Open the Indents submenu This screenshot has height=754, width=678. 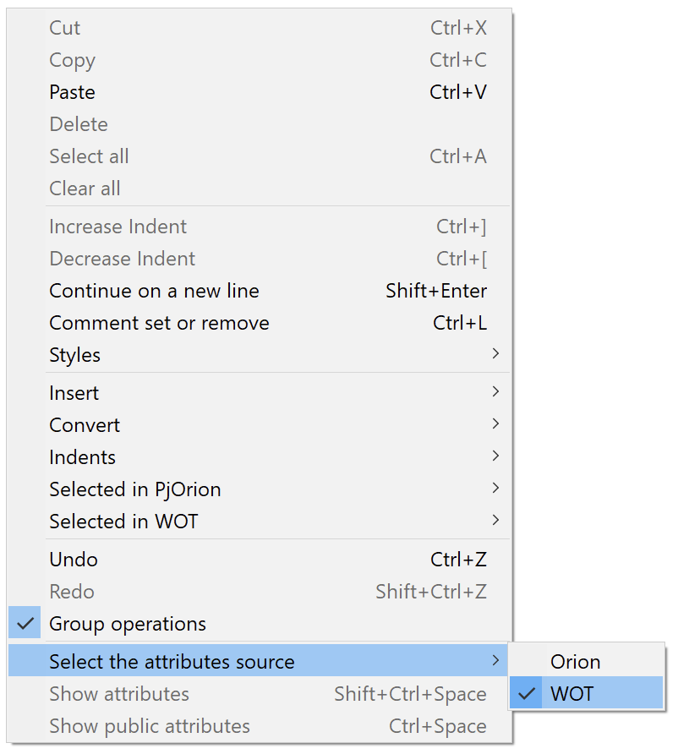[82, 457]
